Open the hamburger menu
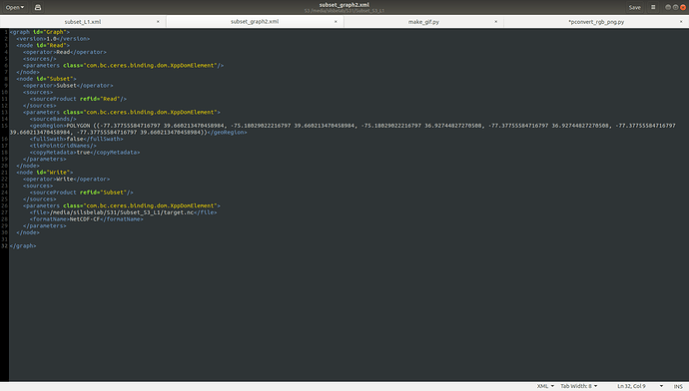The height and width of the screenshot is (391, 689). pyautogui.click(x=653, y=7)
